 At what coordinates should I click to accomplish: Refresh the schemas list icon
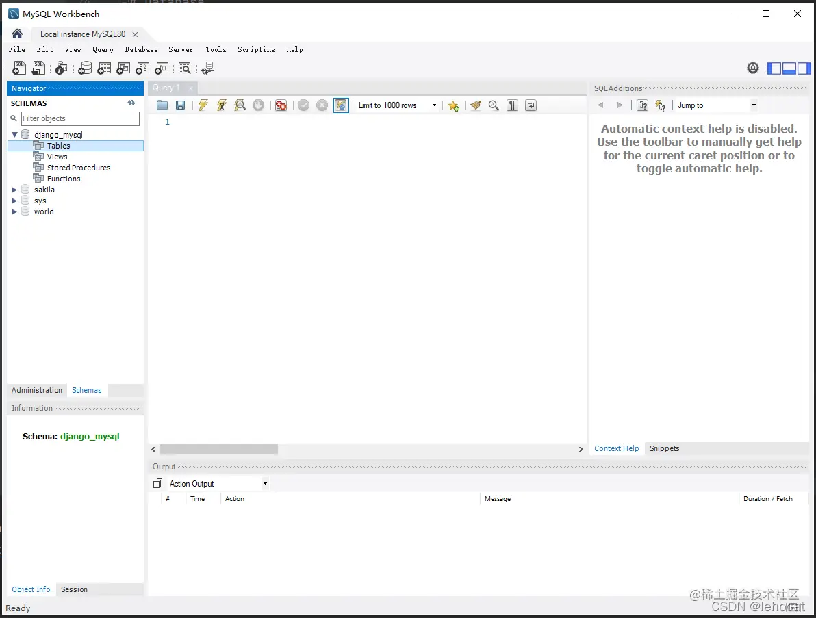tap(131, 103)
